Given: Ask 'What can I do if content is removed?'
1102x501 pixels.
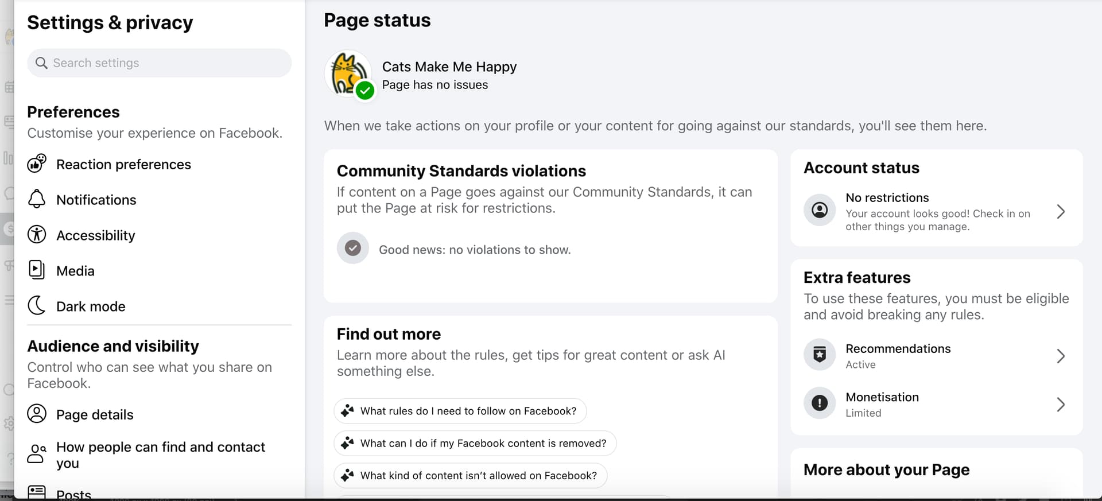Looking at the screenshot, I should pyautogui.click(x=475, y=443).
